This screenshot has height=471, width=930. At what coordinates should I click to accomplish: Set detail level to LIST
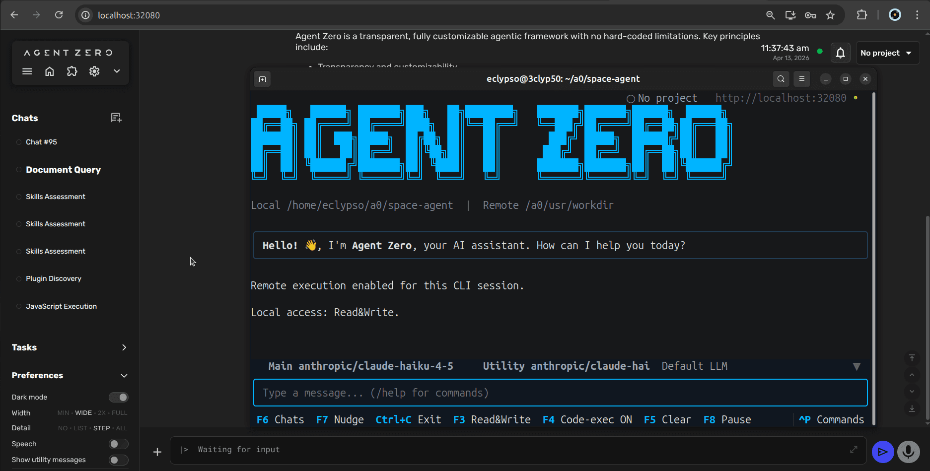(x=80, y=428)
